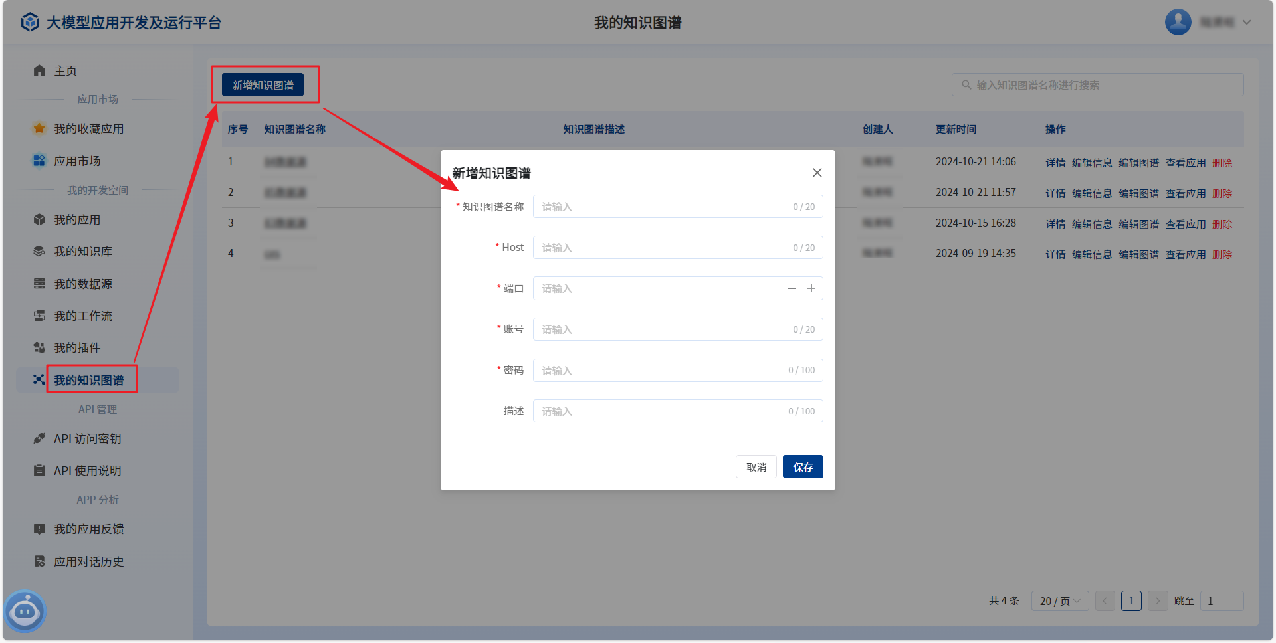This screenshot has height=643, width=1276.
Task: Click the 应用市场 grid icon
Action: [x=39, y=161]
